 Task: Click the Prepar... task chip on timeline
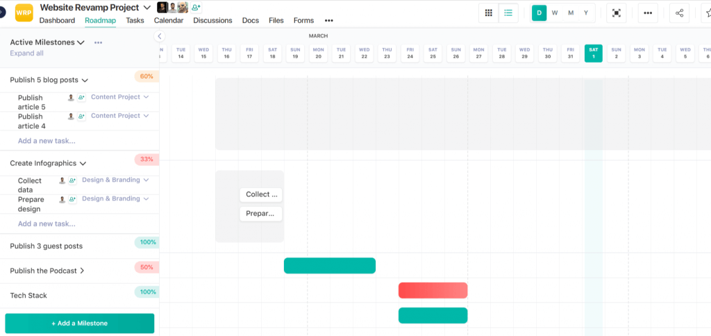click(261, 214)
